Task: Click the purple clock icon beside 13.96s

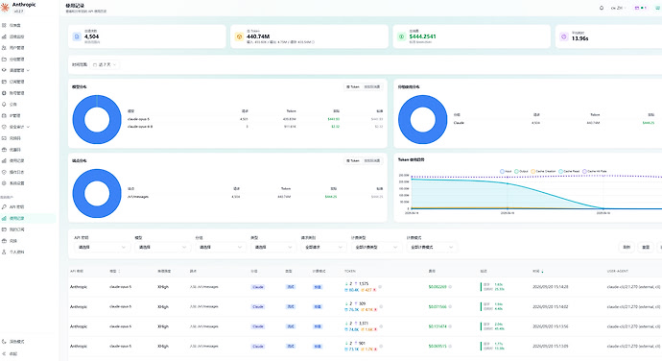Action: point(563,36)
